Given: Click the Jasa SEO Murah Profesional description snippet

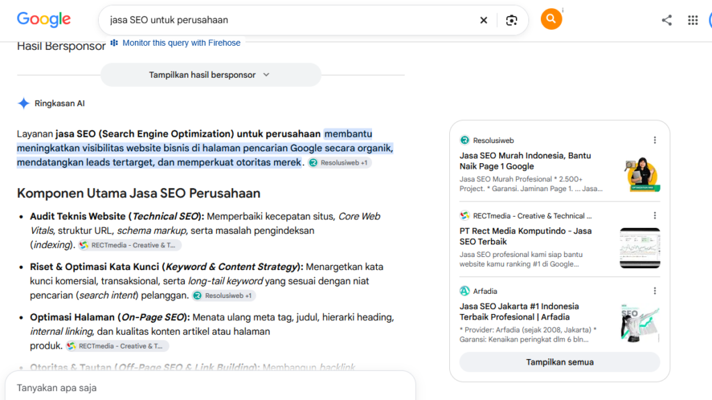Looking at the screenshot, I should click(531, 183).
